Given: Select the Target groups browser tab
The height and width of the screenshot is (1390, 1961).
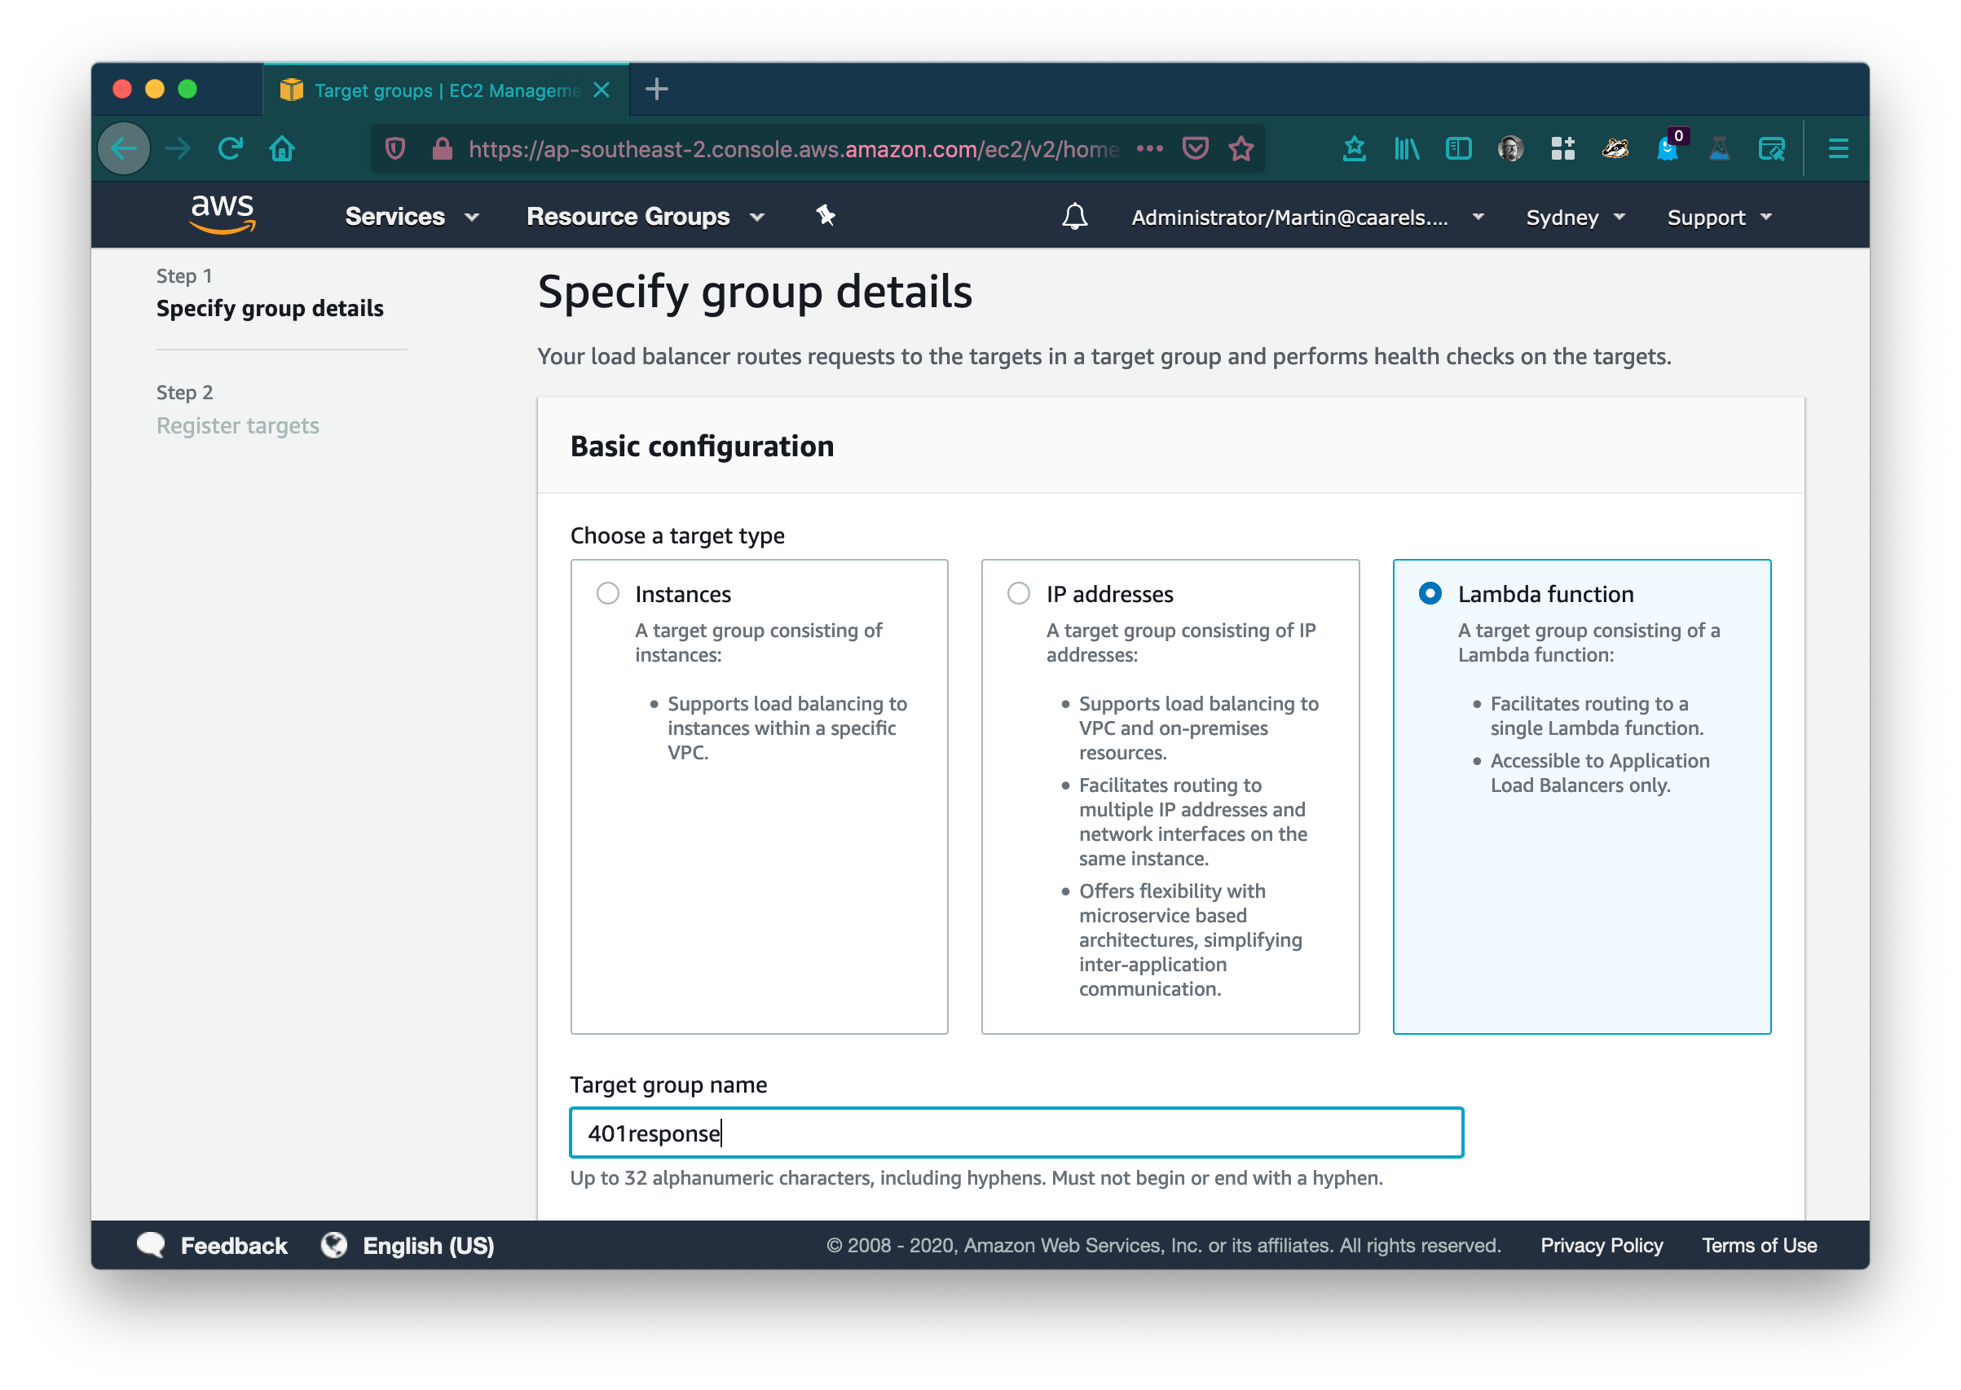Looking at the screenshot, I should coord(445,90).
